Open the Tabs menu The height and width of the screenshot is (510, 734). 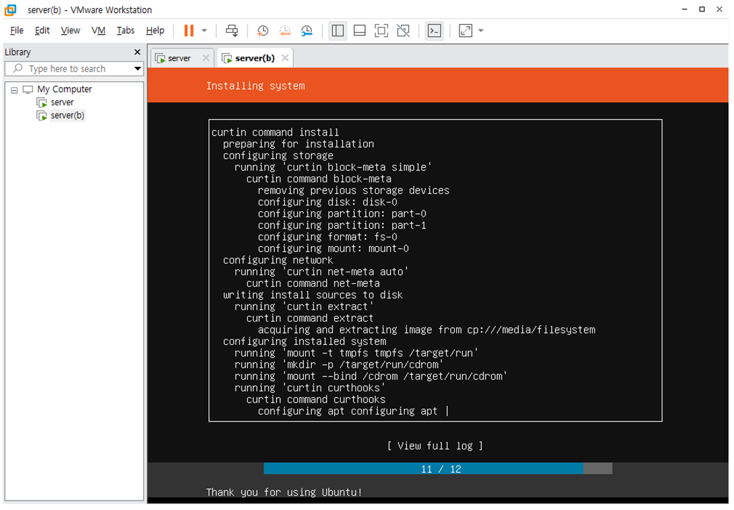click(126, 31)
